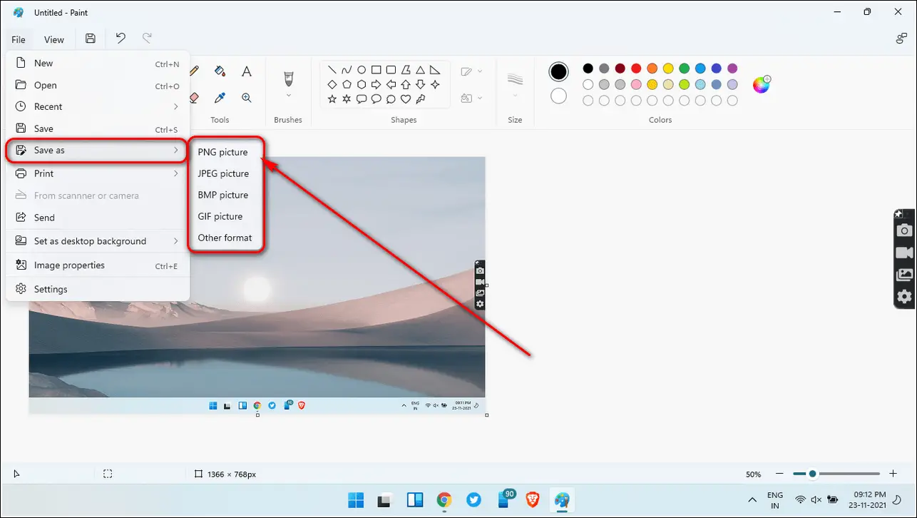Viewport: 917px width, 518px height.
Task: Expand the Print submenu
Action: coord(98,173)
